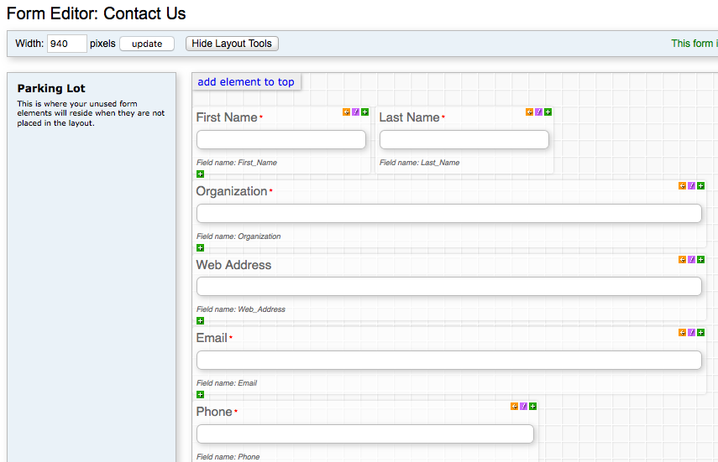Click green plus icon below First Name field
The image size is (718, 462).
coord(200,174)
